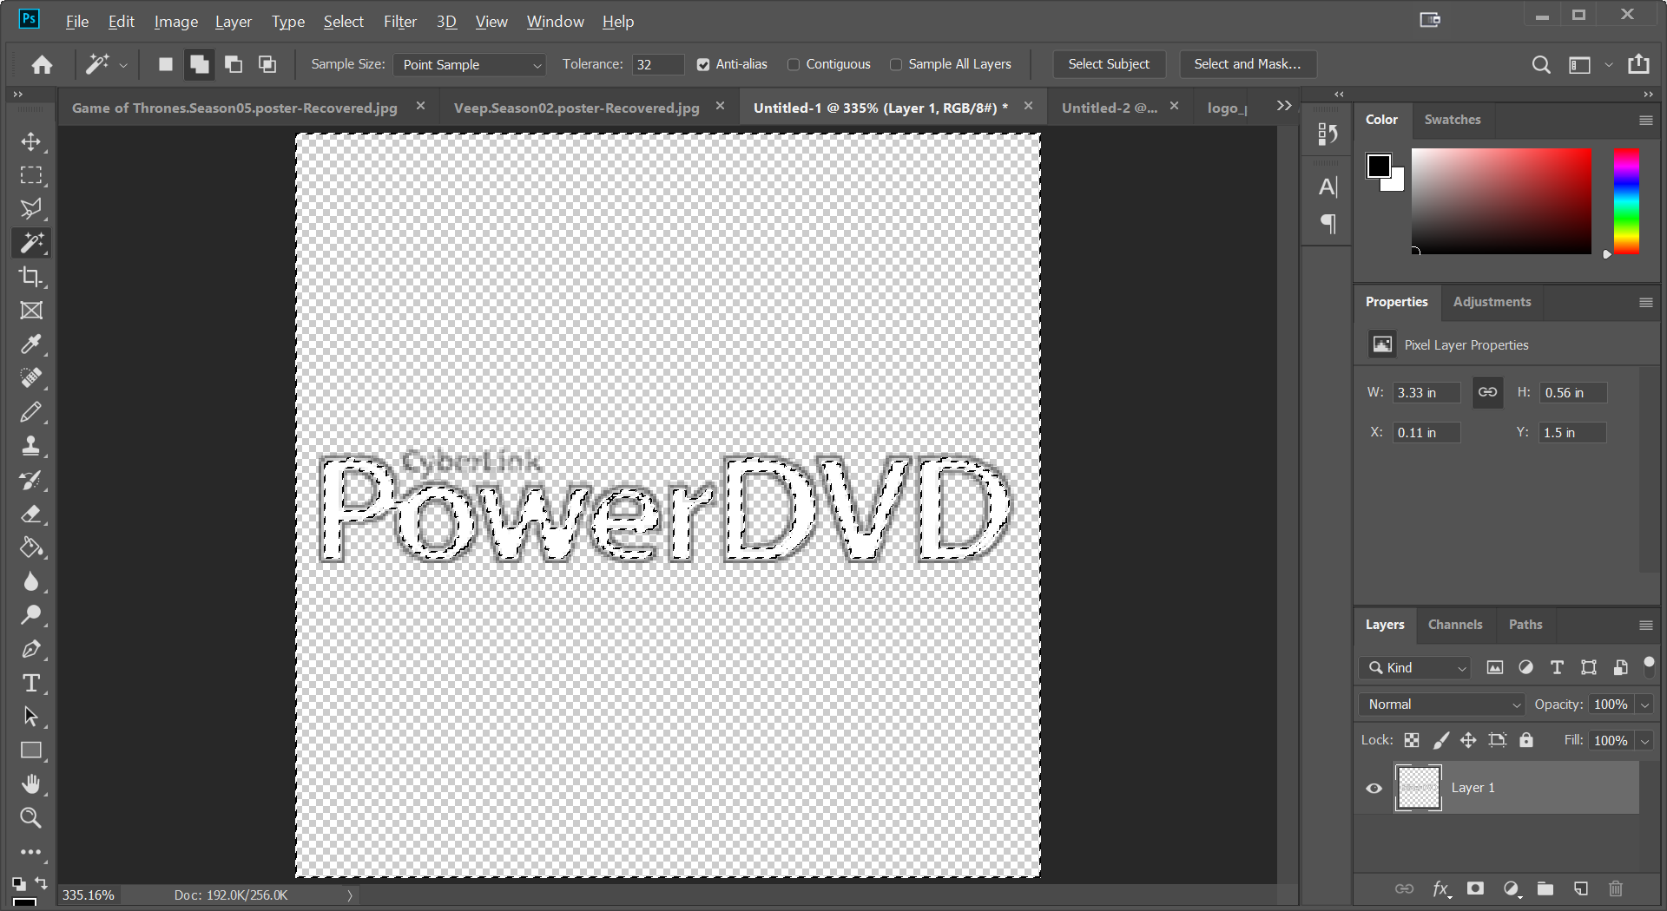Create a new group folder

1545,888
